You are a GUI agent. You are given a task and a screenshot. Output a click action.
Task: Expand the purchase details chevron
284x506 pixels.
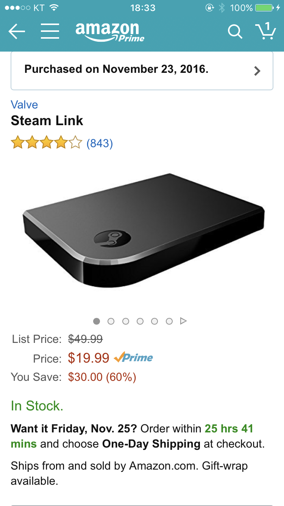257,71
